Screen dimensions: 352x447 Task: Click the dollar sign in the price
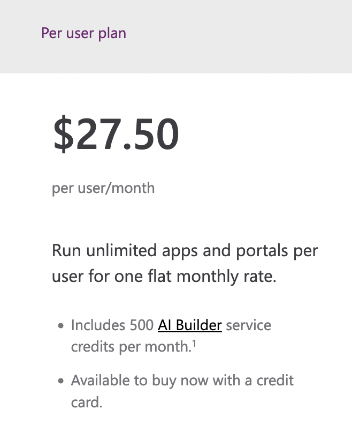pyautogui.click(x=63, y=134)
